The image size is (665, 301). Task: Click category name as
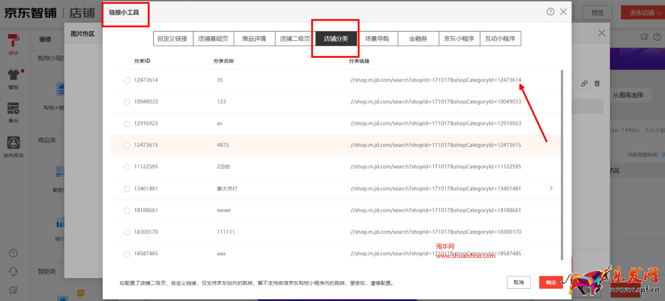coord(219,123)
